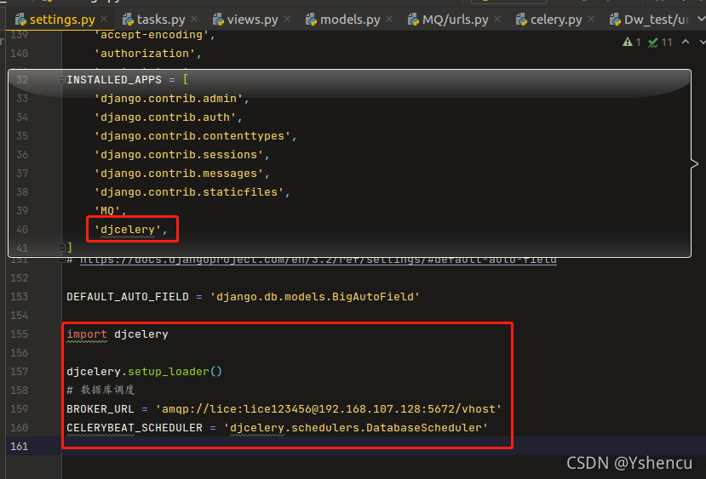This screenshot has width=706, height=479.
Task: Click line number 40 in the popup gutter
Action: click(22, 230)
